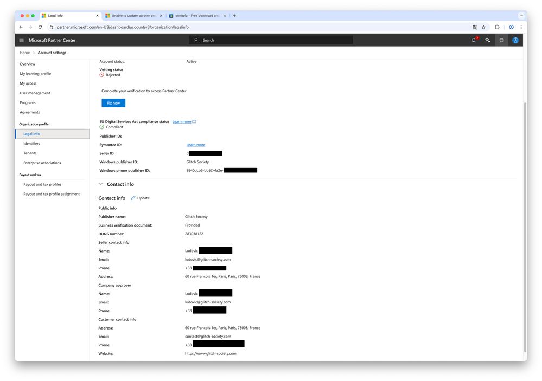Open the hamburger navigation menu

point(22,41)
